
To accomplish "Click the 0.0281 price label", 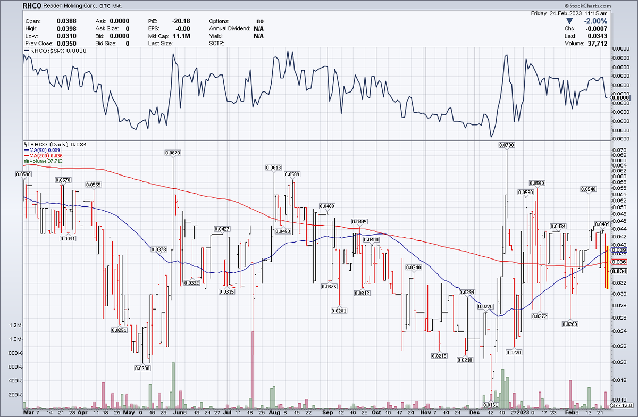I will click(x=339, y=310).
